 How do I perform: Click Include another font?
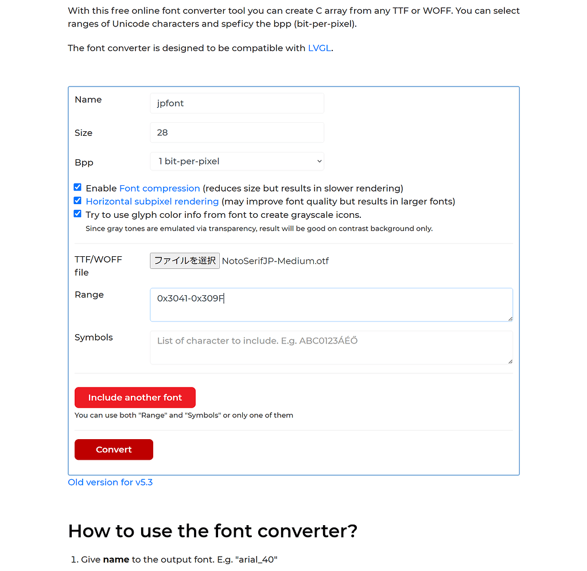point(135,397)
